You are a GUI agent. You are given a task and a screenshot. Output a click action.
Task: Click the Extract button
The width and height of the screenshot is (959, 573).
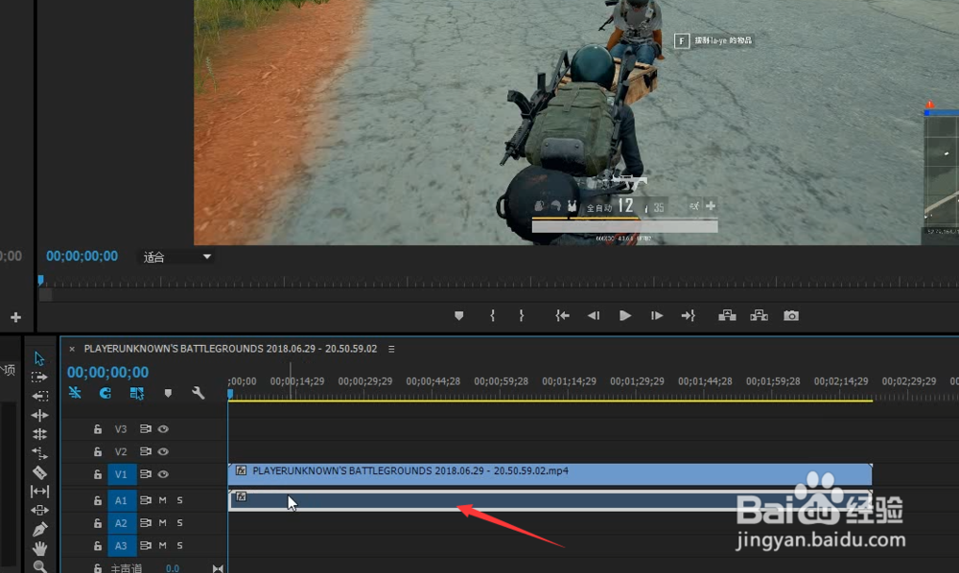pos(759,316)
